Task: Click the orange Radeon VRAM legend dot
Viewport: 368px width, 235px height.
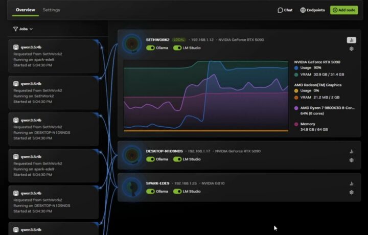Action: pos(296,98)
